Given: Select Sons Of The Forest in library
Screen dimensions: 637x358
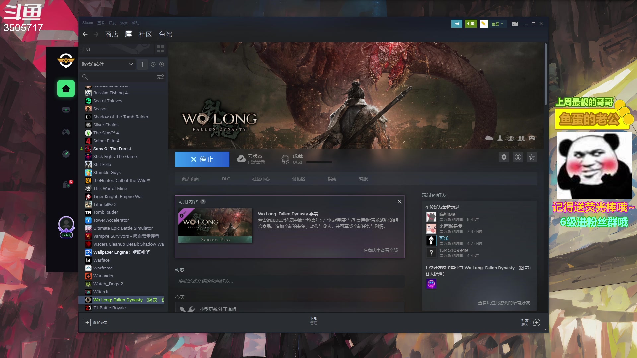Looking at the screenshot, I should [112, 149].
